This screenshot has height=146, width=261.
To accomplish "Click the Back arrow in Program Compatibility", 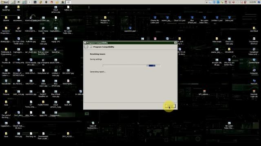I will pyautogui.click(x=86, y=47).
